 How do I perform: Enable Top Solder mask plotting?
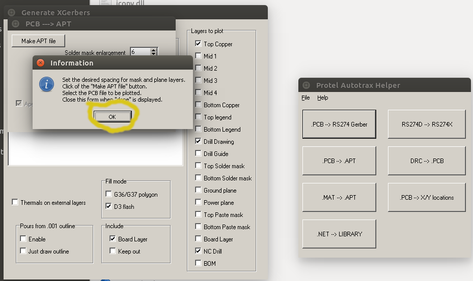[x=198, y=165]
